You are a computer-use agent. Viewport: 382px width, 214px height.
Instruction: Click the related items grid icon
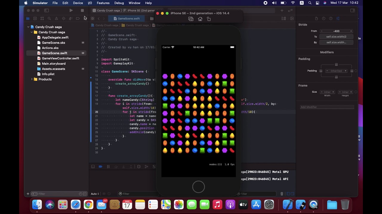[x=93, y=18]
